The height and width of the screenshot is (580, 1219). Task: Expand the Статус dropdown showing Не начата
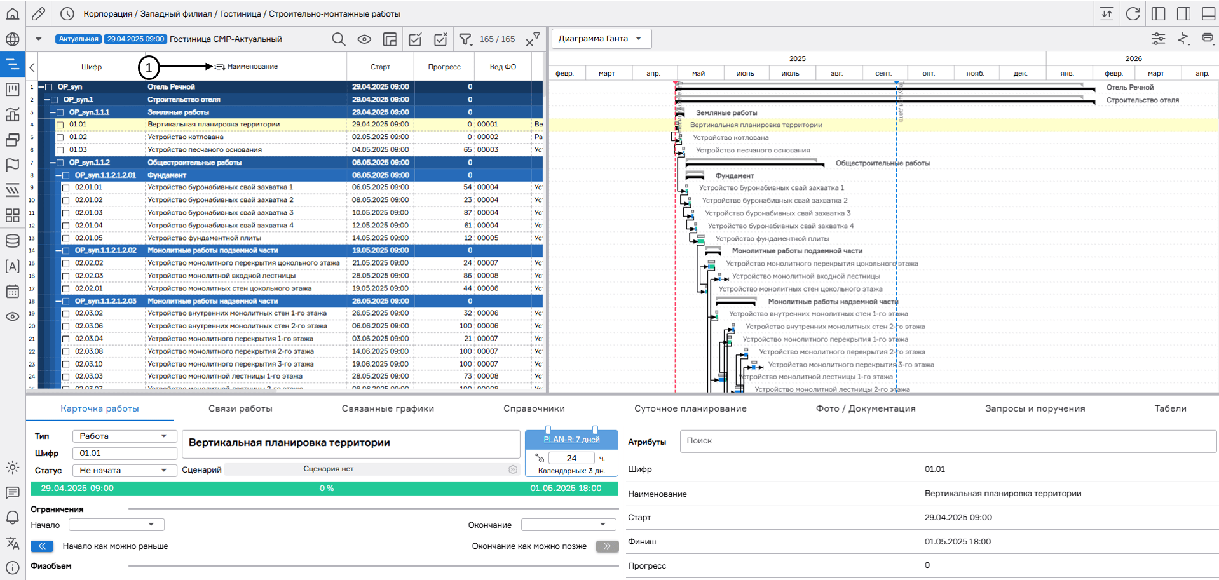pos(124,471)
